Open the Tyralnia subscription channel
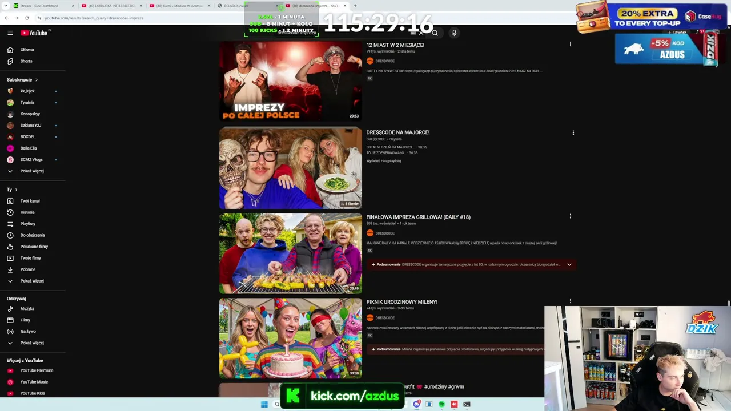 coord(27,102)
